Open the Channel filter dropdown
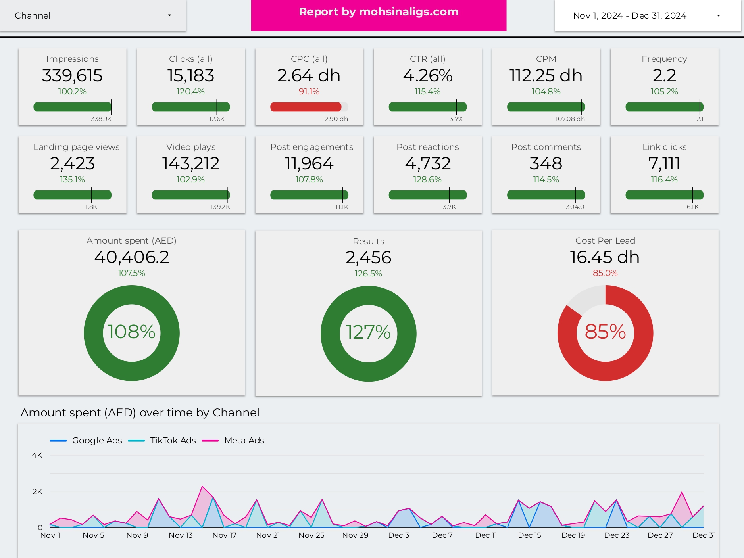744x558 pixels. click(x=93, y=15)
